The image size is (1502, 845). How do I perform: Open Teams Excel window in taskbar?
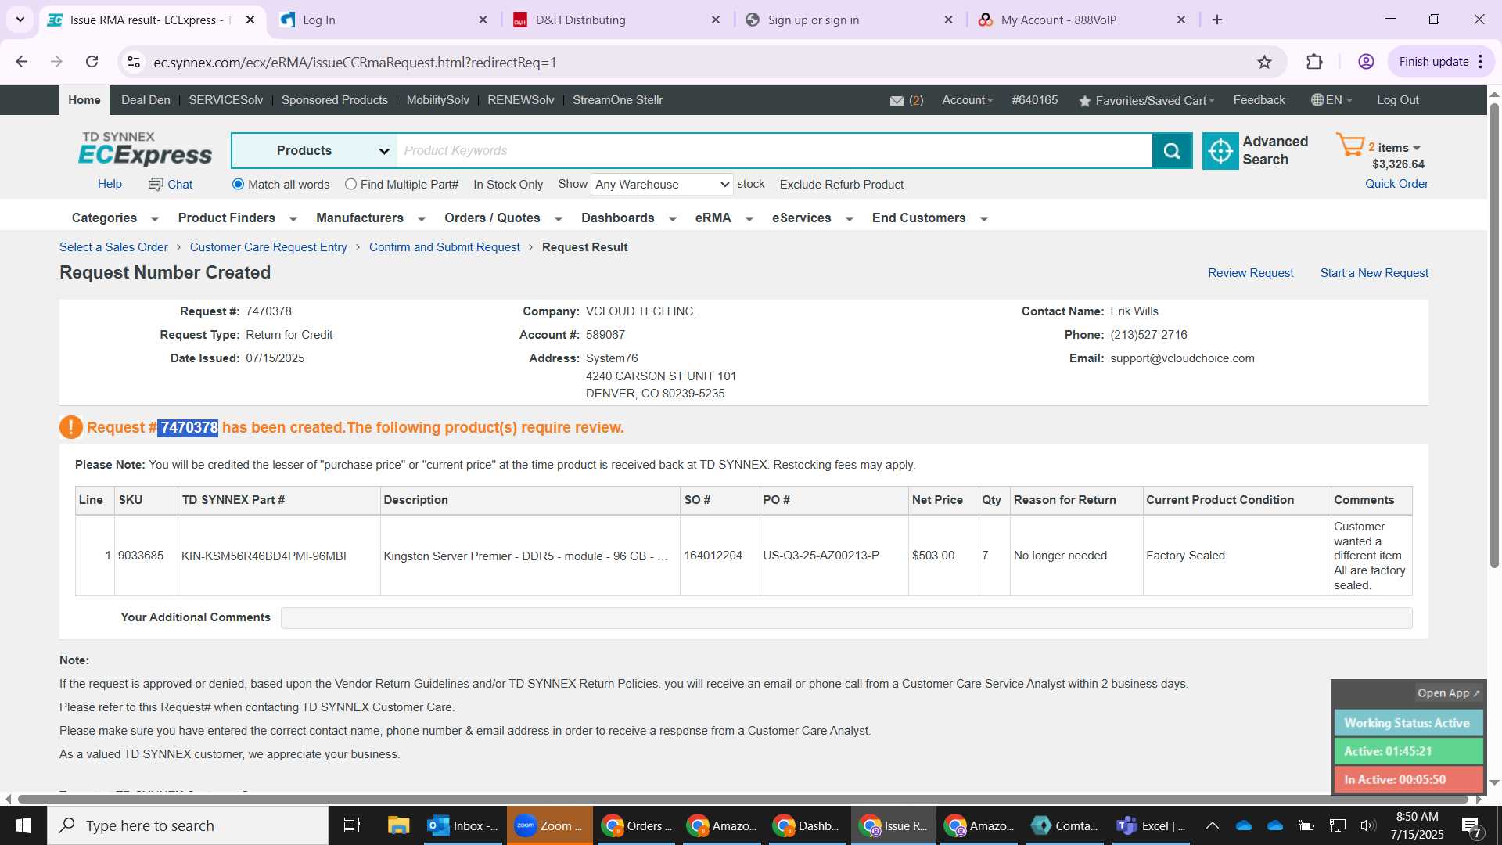point(1152,825)
